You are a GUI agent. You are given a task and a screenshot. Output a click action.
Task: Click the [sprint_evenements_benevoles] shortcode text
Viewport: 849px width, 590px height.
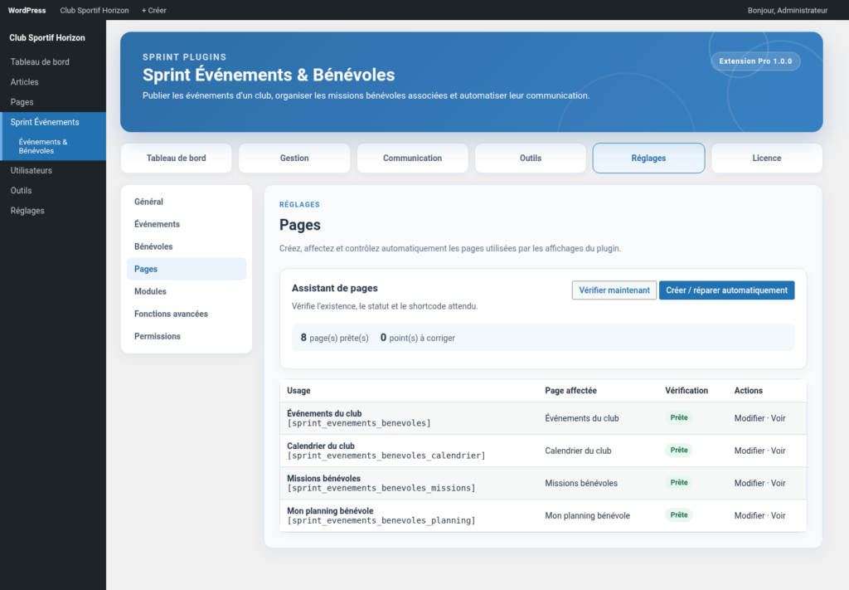click(x=359, y=423)
